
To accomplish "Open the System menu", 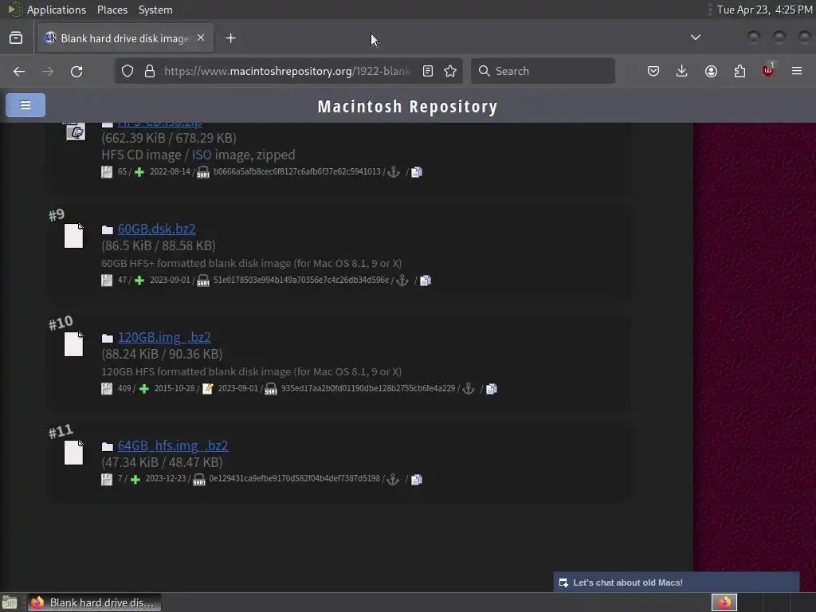I will 155,10.
